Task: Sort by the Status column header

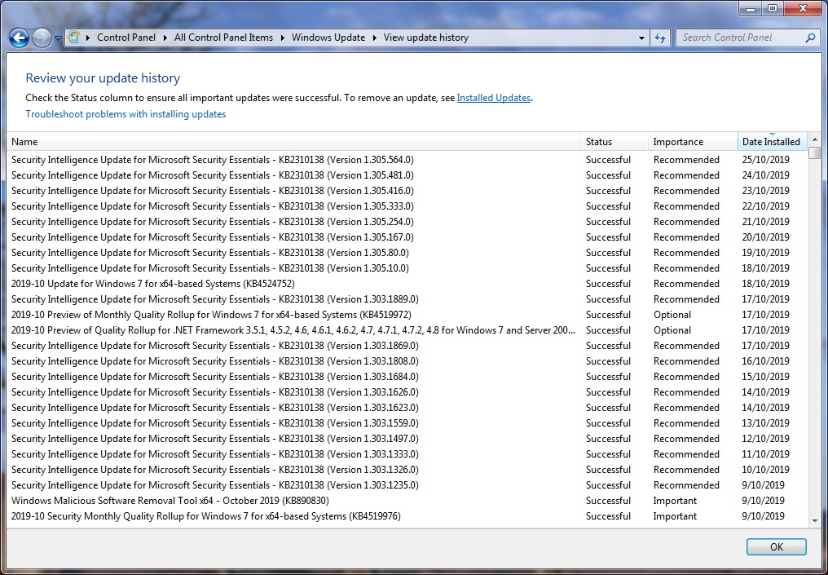Action: click(614, 142)
